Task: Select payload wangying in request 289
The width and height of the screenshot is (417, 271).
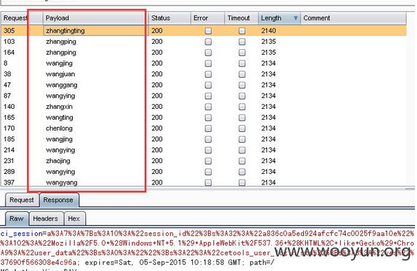Action: [60, 172]
